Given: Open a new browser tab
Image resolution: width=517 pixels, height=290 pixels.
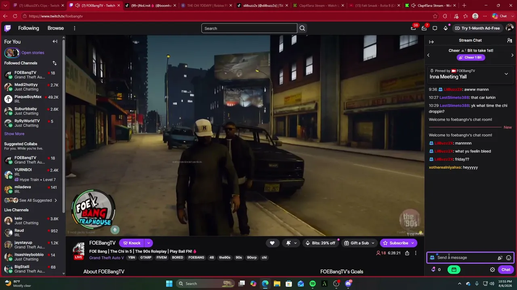Looking at the screenshot, I should (x=464, y=6).
